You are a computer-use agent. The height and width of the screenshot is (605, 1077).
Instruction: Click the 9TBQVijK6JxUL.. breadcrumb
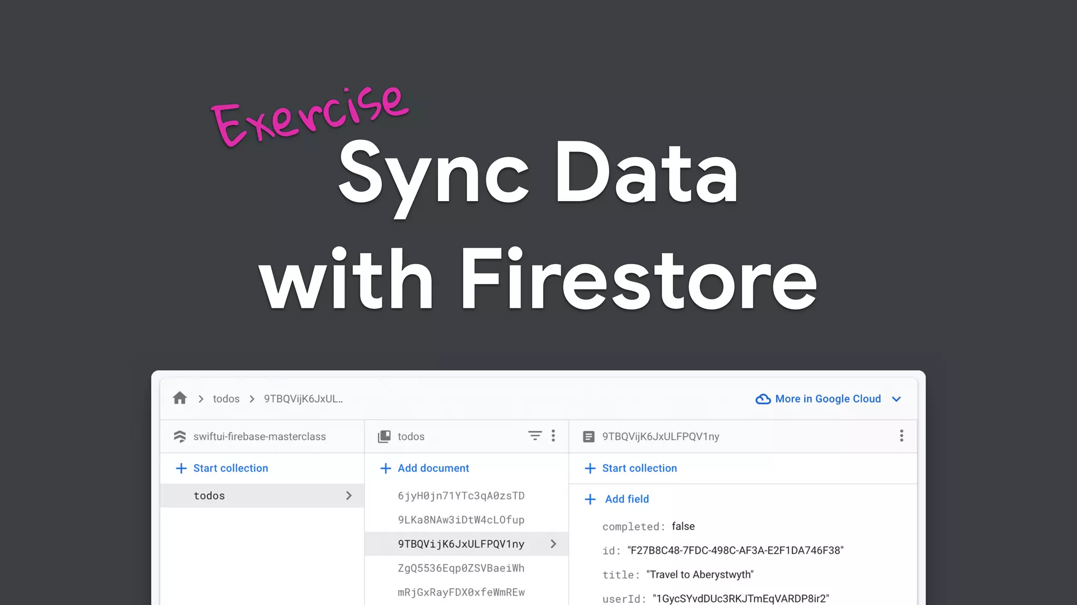point(303,399)
